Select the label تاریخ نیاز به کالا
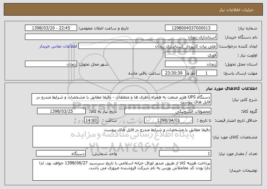The width and height of the screenshot is (267, 189). click(103, 111)
